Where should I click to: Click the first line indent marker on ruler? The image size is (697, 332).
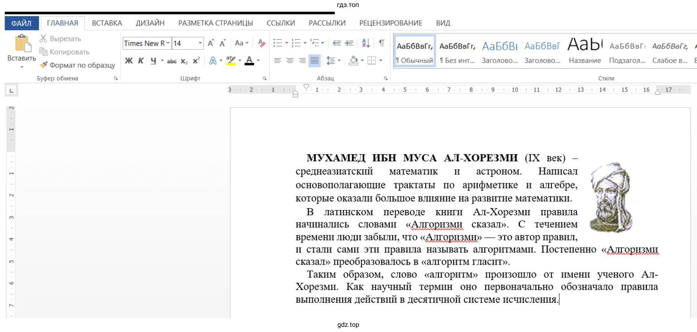(x=306, y=87)
